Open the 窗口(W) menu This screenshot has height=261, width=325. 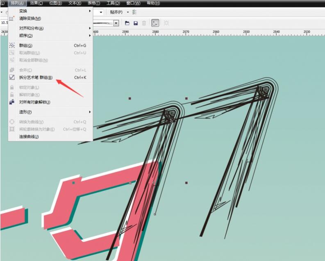click(x=133, y=3)
